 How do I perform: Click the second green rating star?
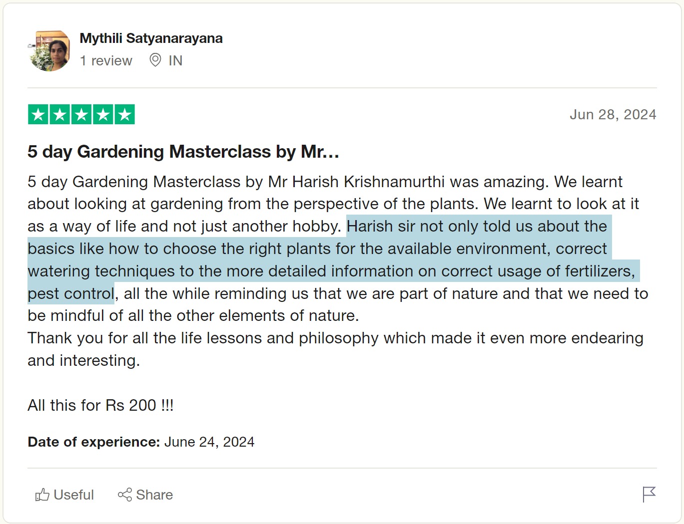pyautogui.click(x=59, y=115)
